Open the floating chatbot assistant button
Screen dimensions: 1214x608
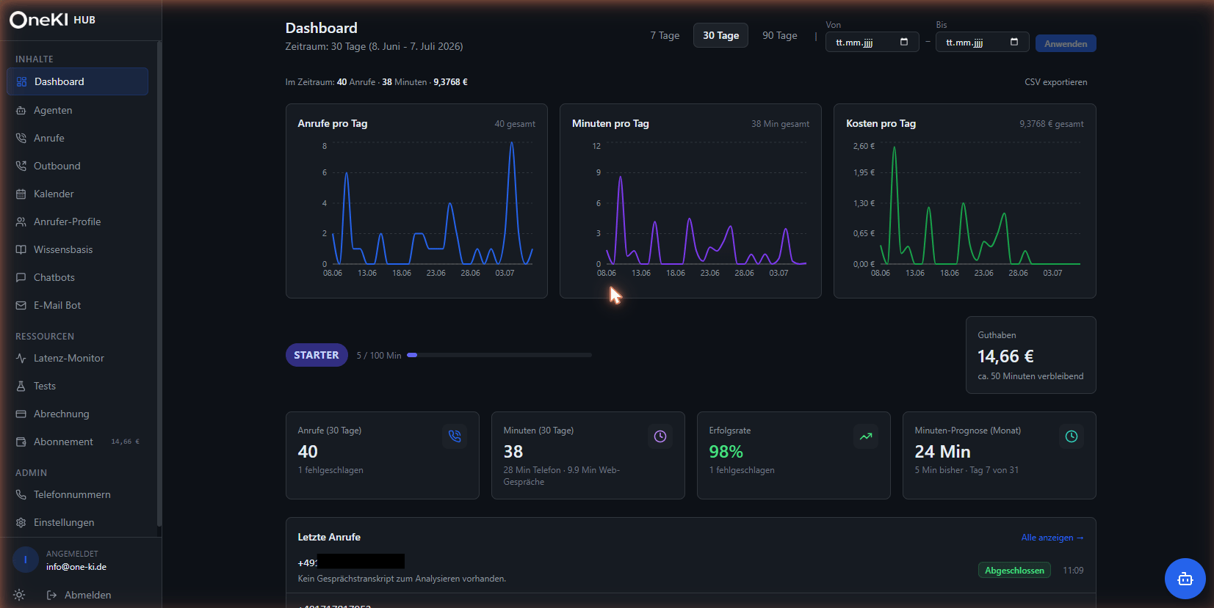[1185, 579]
